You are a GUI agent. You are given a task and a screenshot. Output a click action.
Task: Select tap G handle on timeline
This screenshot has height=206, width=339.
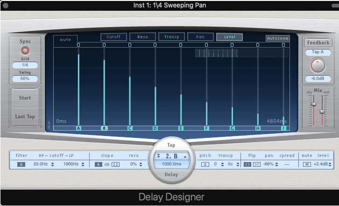232,128
